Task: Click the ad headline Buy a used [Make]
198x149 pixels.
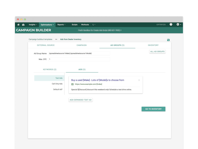Action: [x=98, y=80]
